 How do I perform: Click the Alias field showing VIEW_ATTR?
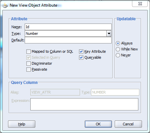55,92
